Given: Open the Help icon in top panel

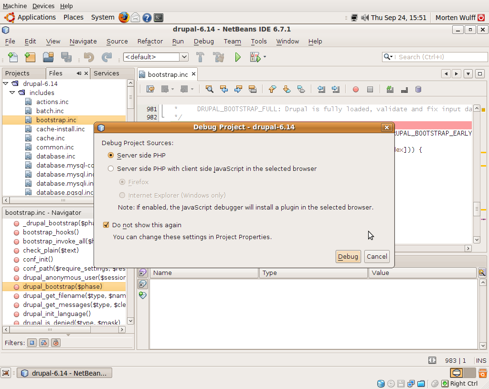Looking at the screenshot, I should coord(147,18).
